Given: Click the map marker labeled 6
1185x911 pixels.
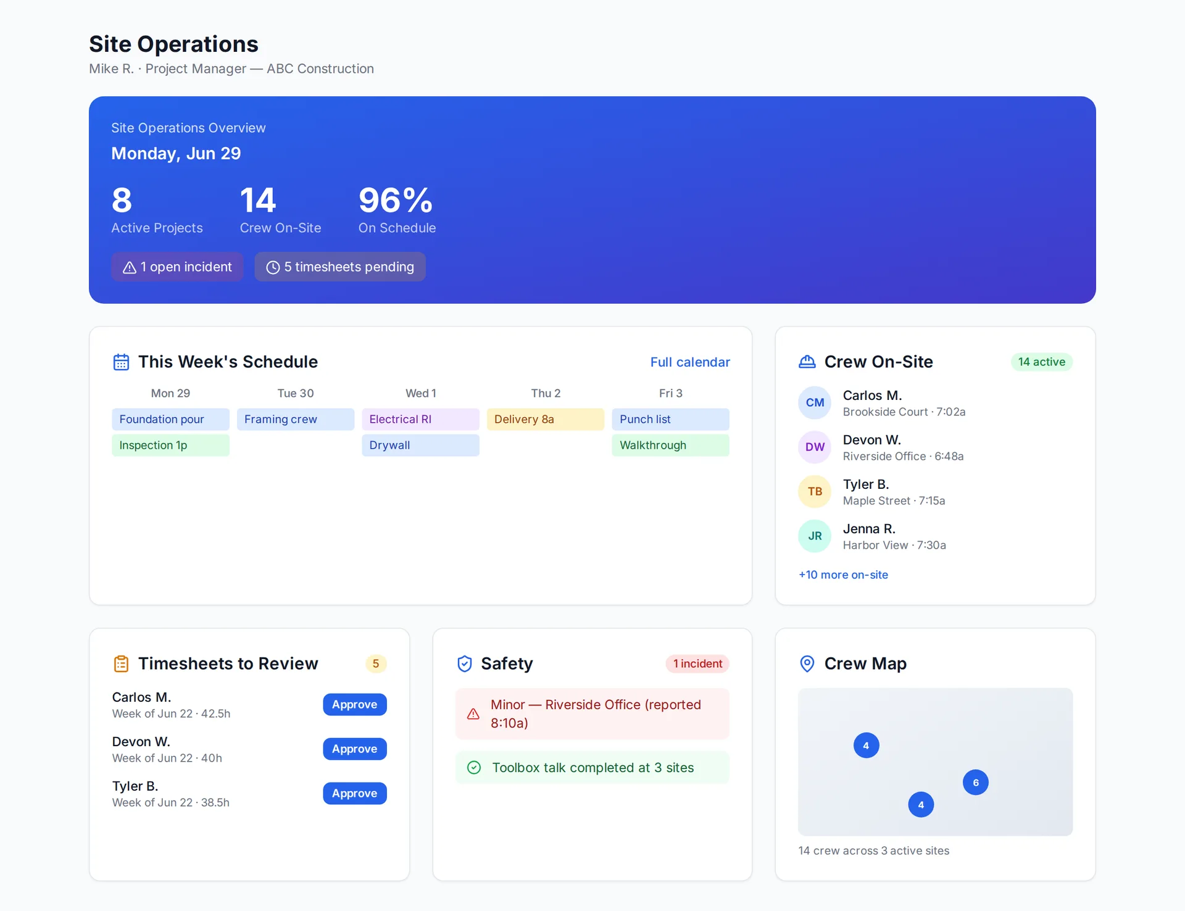Looking at the screenshot, I should (975, 783).
